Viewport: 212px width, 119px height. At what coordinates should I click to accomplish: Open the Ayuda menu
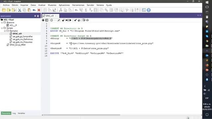pos(109,5)
